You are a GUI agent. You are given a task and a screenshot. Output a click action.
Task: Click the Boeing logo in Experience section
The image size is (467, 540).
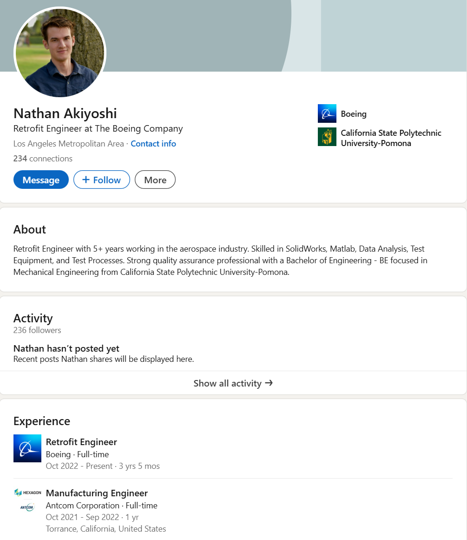point(27,448)
